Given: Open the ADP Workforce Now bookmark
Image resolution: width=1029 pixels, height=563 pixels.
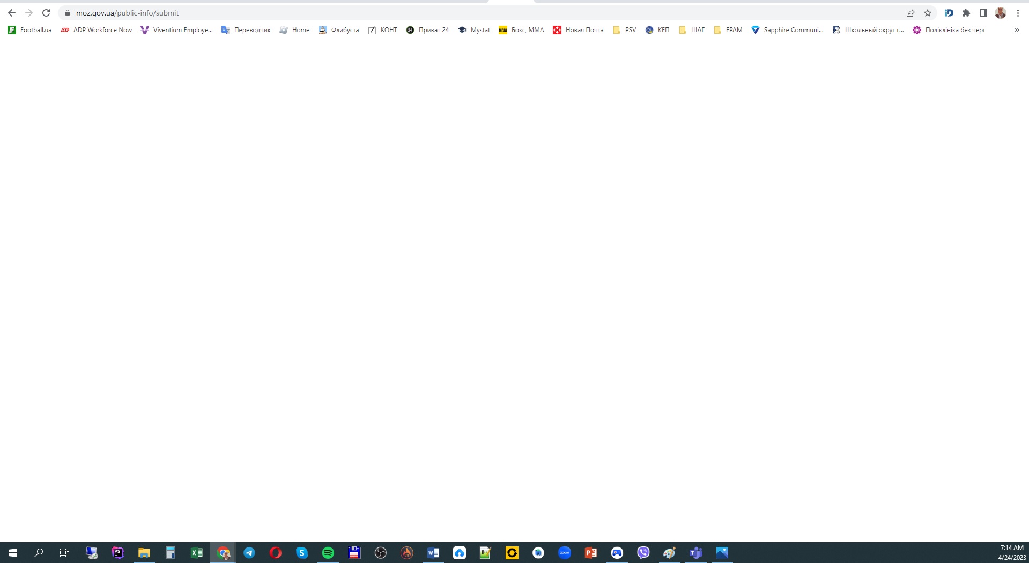Looking at the screenshot, I should tap(97, 30).
